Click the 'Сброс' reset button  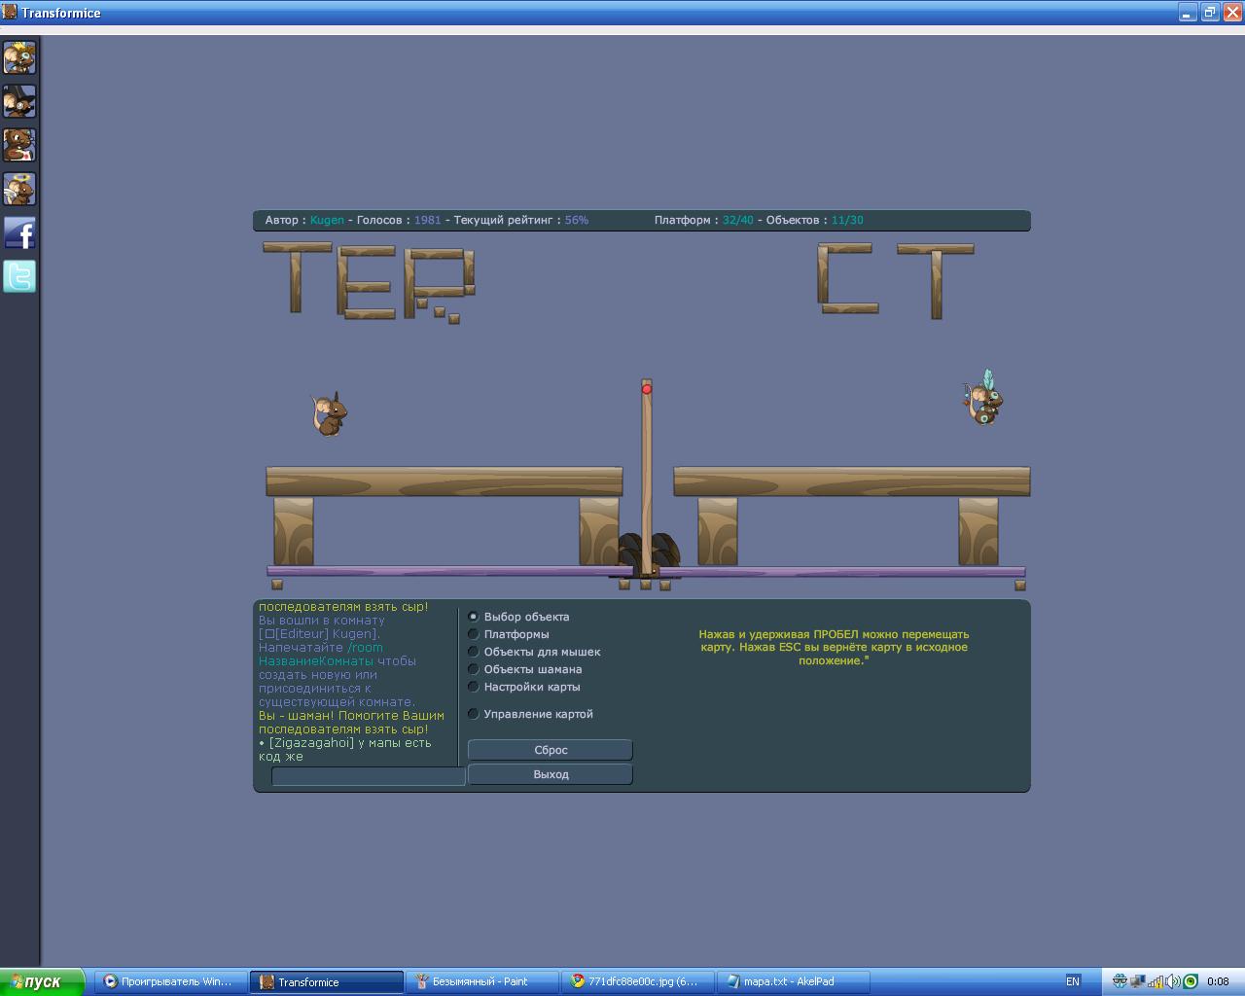point(551,750)
